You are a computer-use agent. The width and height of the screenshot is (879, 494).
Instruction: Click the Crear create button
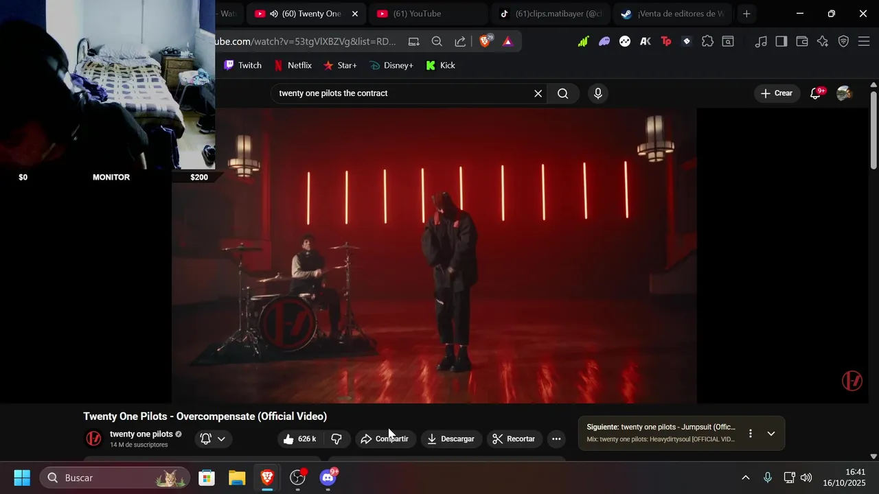pos(777,93)
